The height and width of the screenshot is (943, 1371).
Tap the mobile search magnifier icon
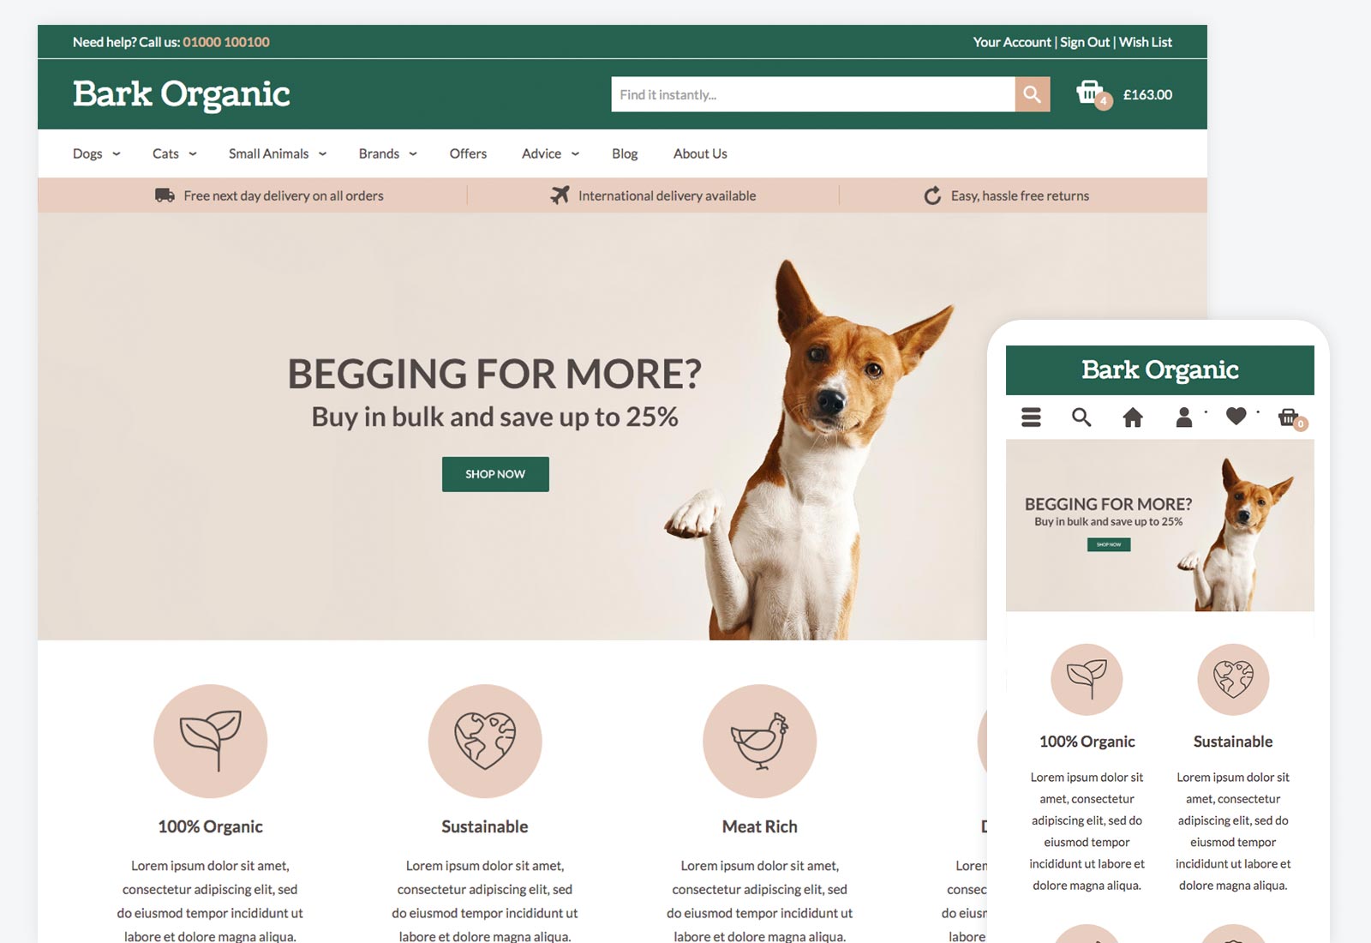click(1081, 417)
